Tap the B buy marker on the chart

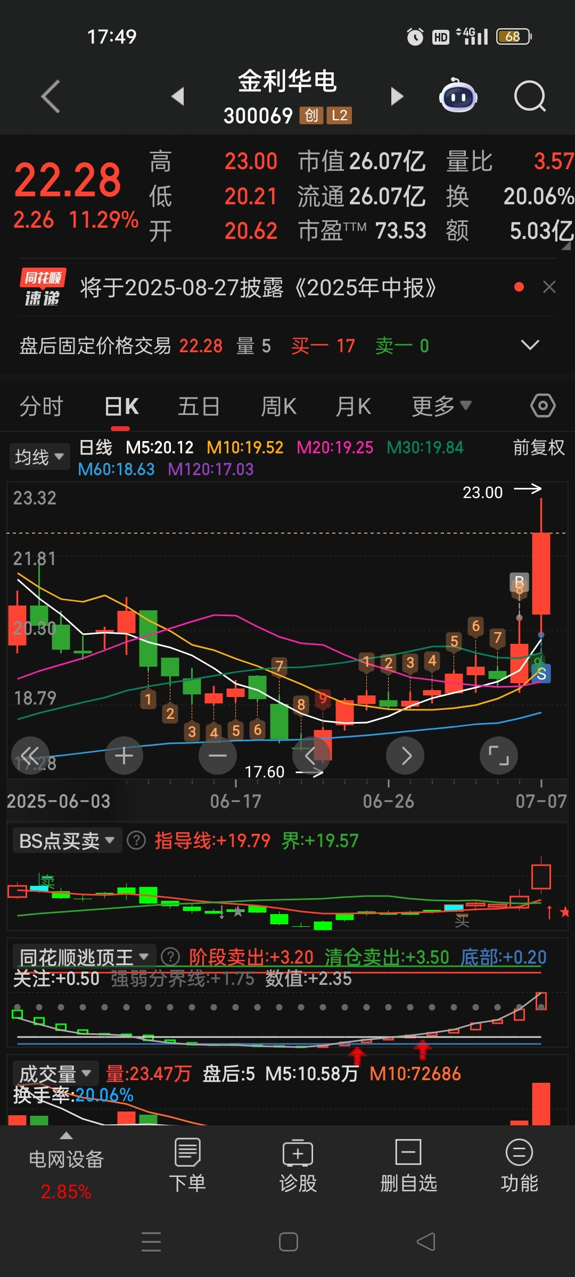519,582
